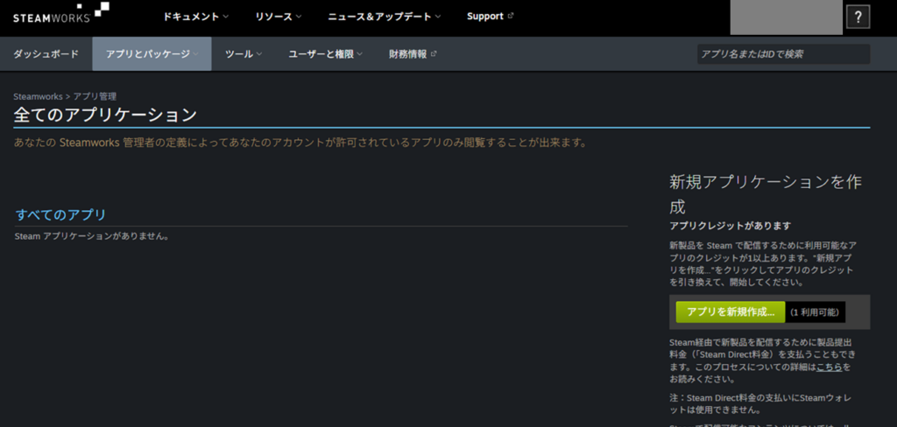Open the ニュース＆アップデート dropdown
The height and width of the screenshot is (427, 897).
point(384,17)
